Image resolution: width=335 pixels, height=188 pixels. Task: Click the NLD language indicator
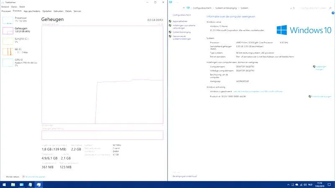click(310, 185)
